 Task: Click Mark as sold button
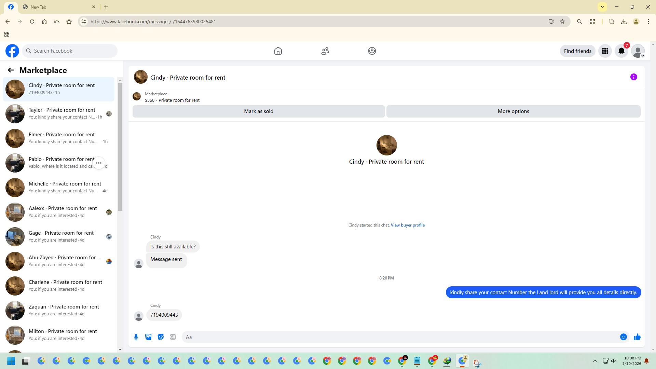tap(259, 111)
